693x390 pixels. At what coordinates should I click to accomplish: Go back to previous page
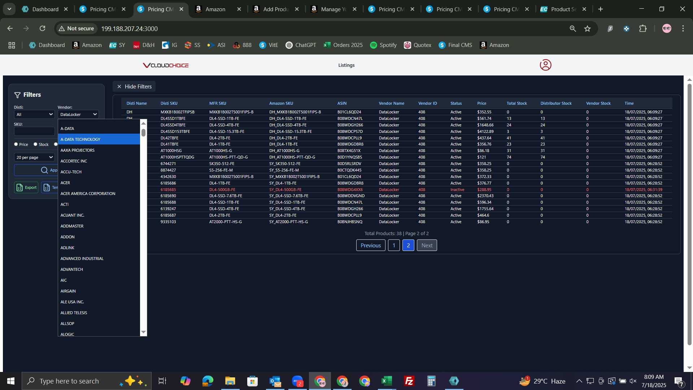pyautogui.click(x=10, y=29)
